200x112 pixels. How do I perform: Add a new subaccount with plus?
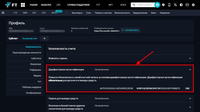(44, 38)
